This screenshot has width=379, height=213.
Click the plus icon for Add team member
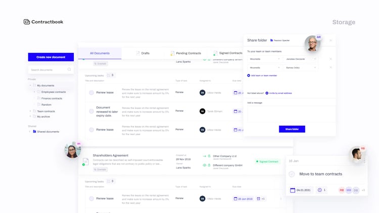point(249,75)
